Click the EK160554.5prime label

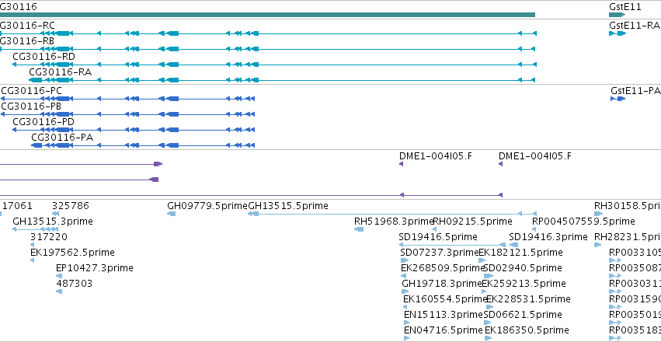coord(445,299)
